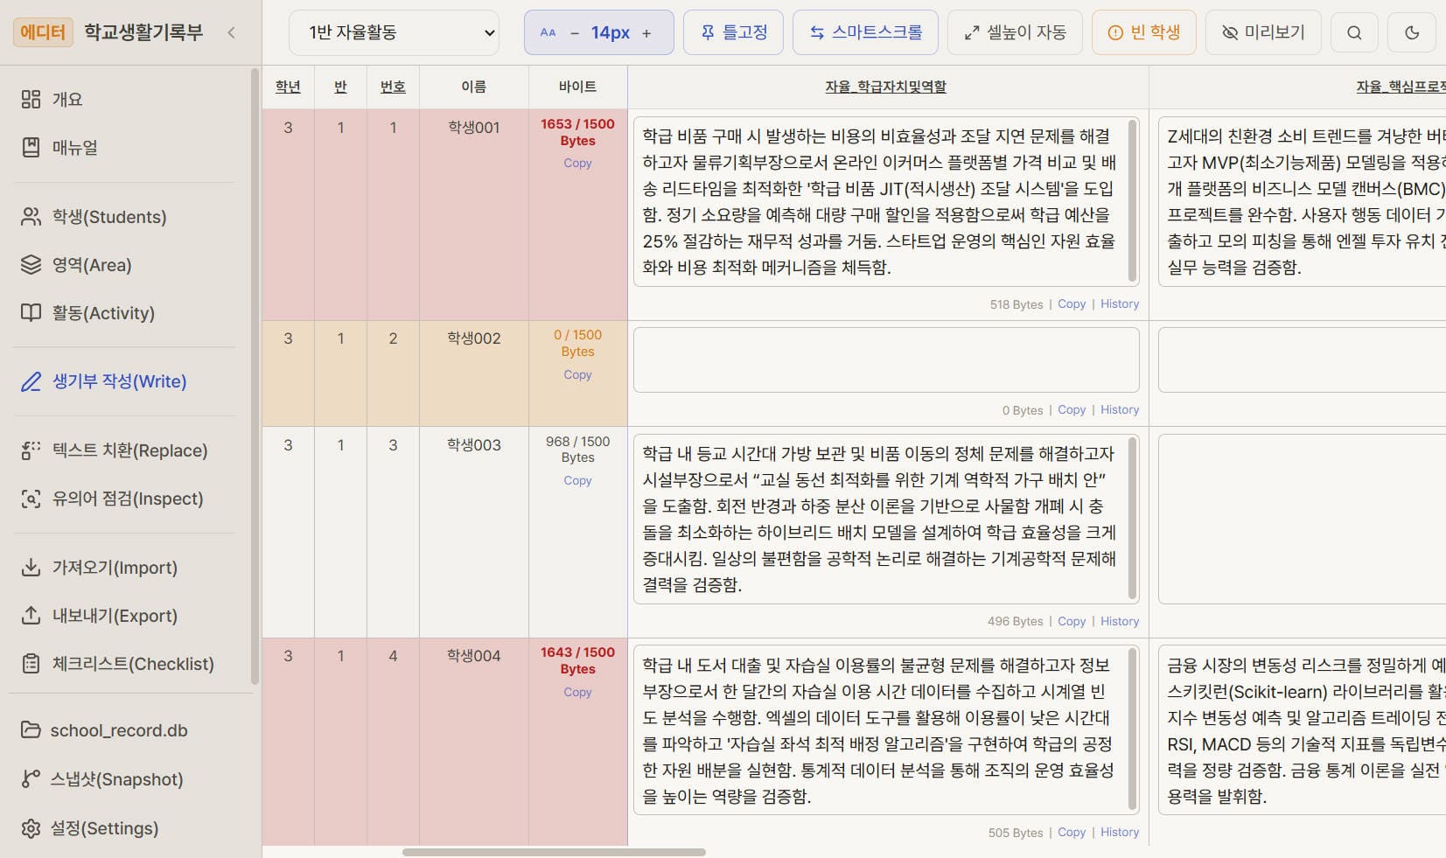Image resolution: width=1446 pixels, height=858 pixels.
Task: Open 설정(Settings) in the sidebar
Action: pyautogui.click(x=91, y=828)
